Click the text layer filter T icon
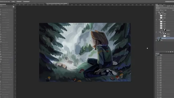Image resolution: width=174 pixels, height=98 pixels. tap(172, 6)
